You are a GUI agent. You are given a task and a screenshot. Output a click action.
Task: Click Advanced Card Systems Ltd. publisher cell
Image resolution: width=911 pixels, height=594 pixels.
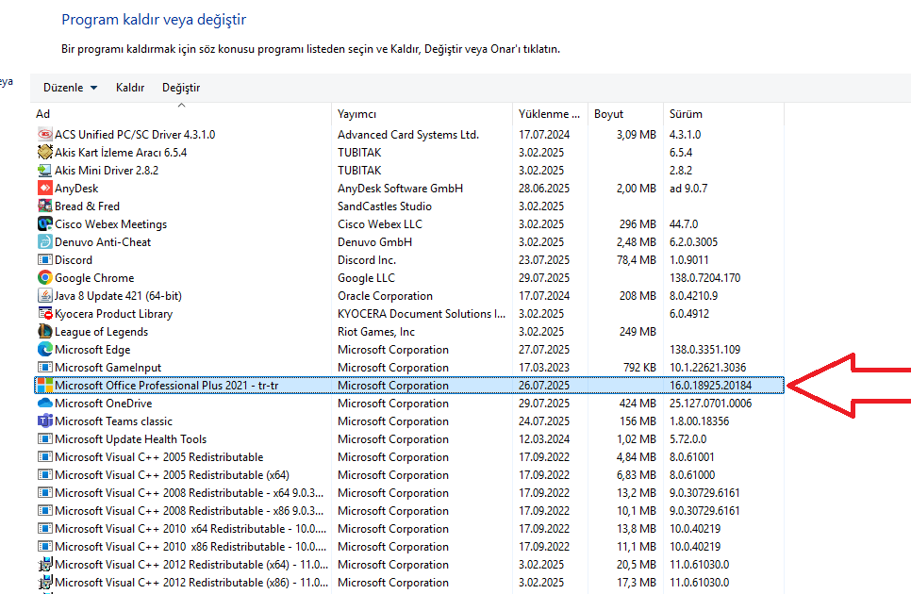[407, 135]
